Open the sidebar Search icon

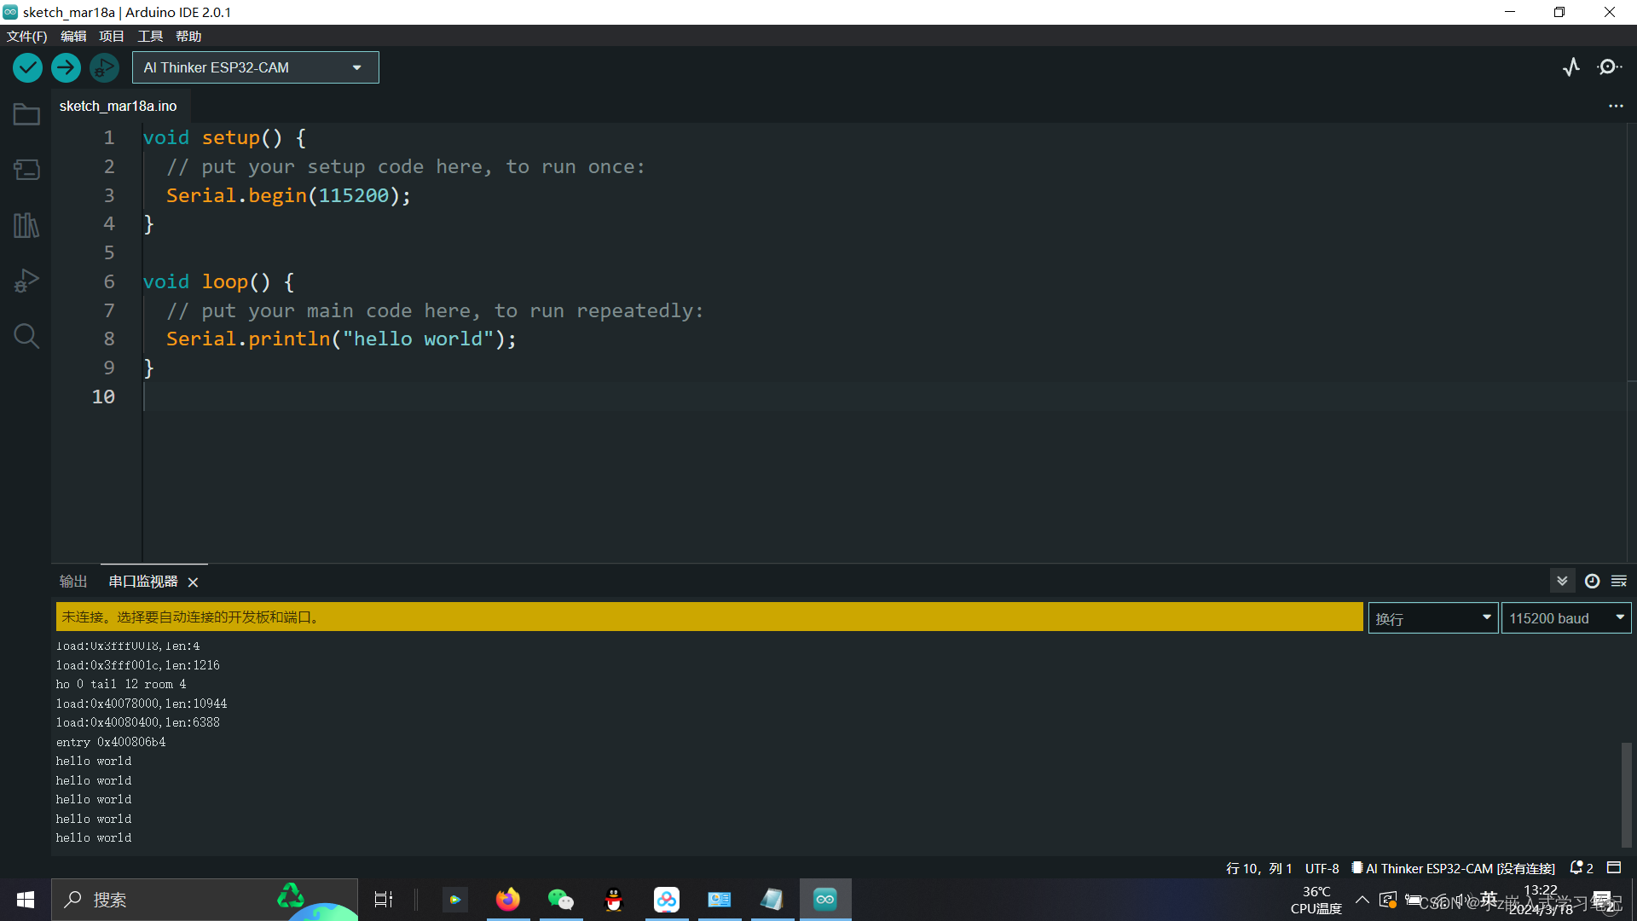point(26,336)
